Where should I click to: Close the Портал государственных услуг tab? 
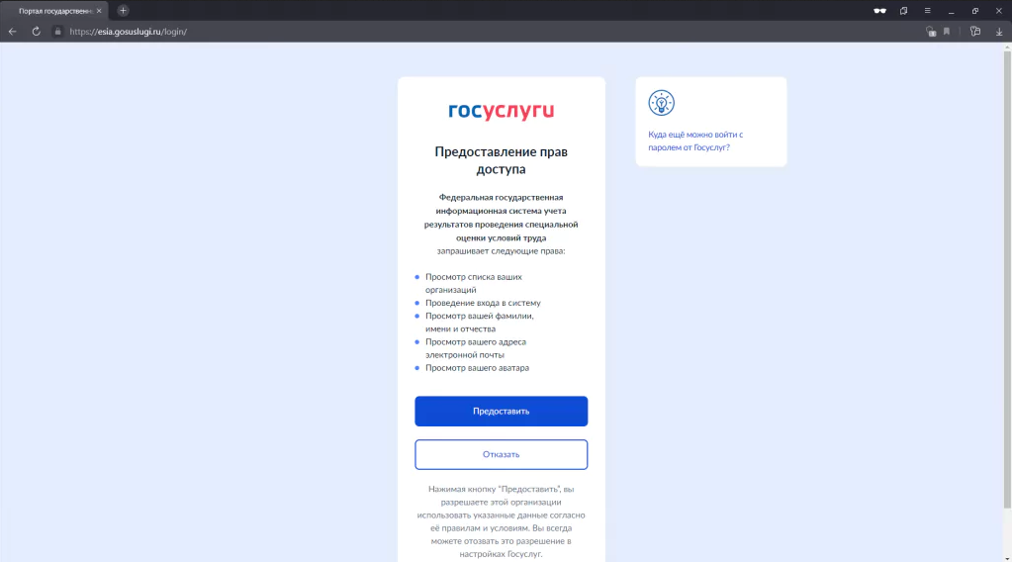[x=99, y=11]
